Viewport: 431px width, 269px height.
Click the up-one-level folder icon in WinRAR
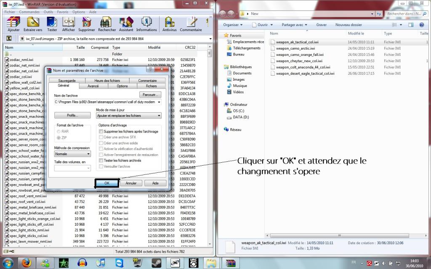tap(9, 38)
